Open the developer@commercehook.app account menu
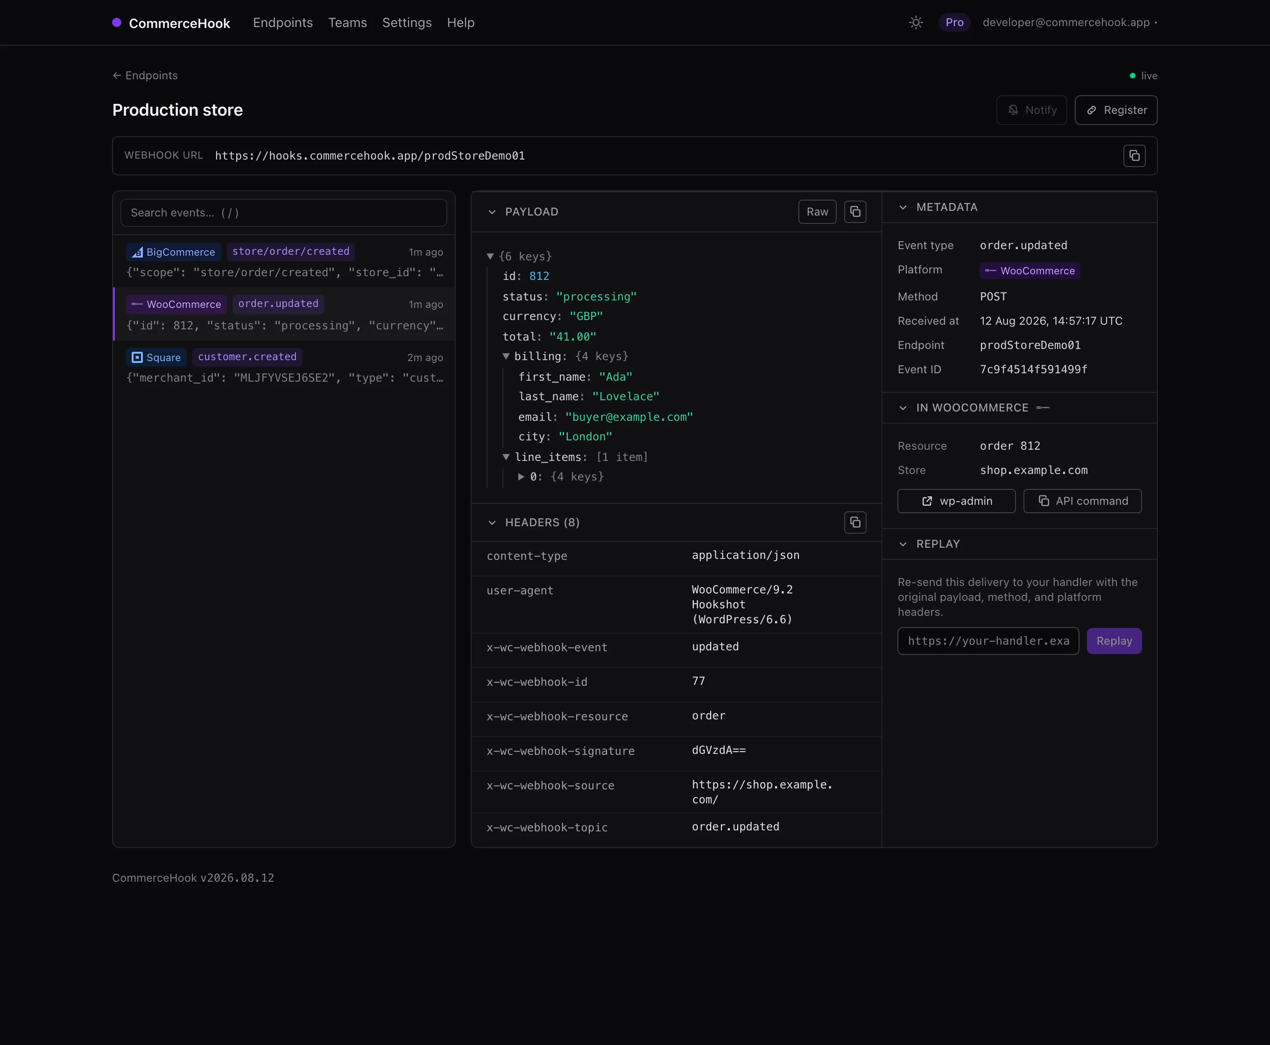 (x=1069, y=23)
